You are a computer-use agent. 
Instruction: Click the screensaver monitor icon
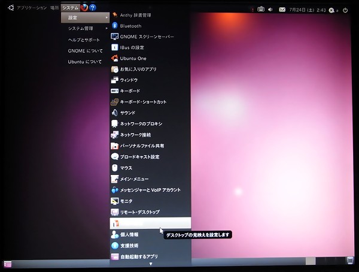114,37
